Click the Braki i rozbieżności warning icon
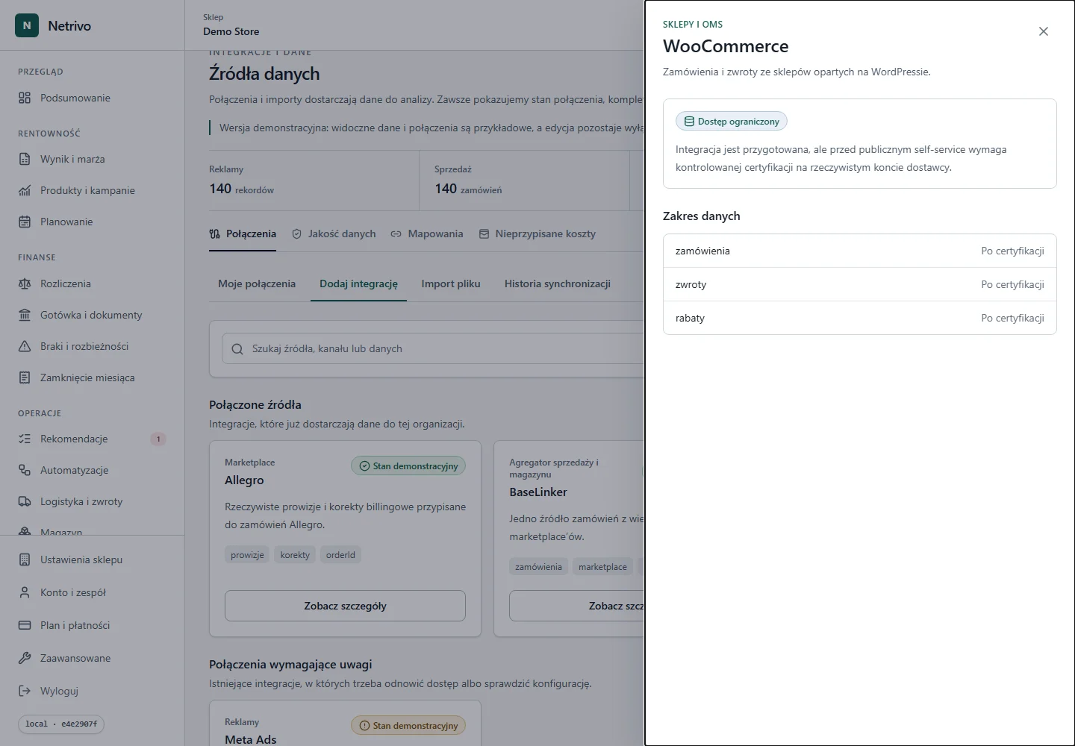 coord(25,346)
